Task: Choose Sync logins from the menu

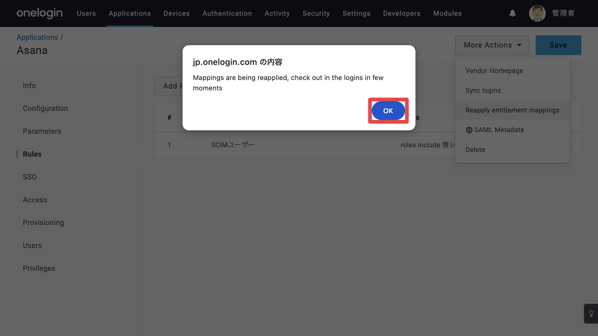Action: 512,90
